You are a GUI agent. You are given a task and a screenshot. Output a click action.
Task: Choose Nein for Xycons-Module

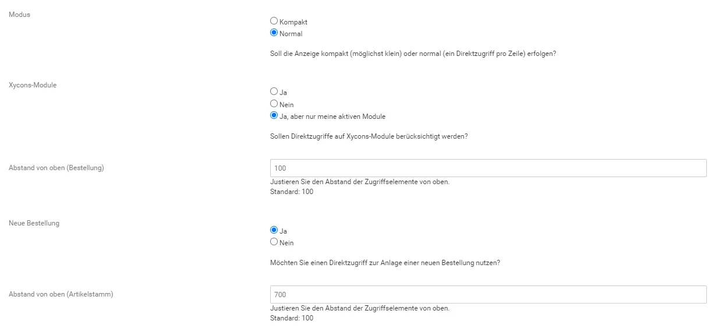(x=274, y=104)
